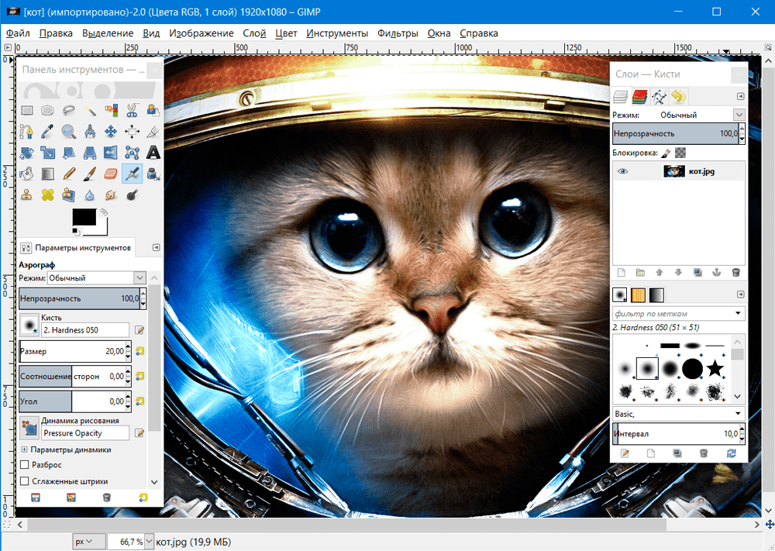Enable the Сглаженные штрихи checkbox

click(x=24, y=481)
